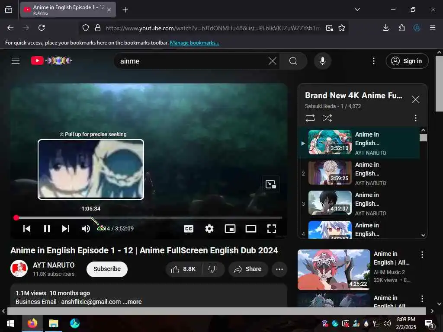Dislike the video
Image resolution: width=443 pixels, height=332 pixels.
[x=212, y=269]
